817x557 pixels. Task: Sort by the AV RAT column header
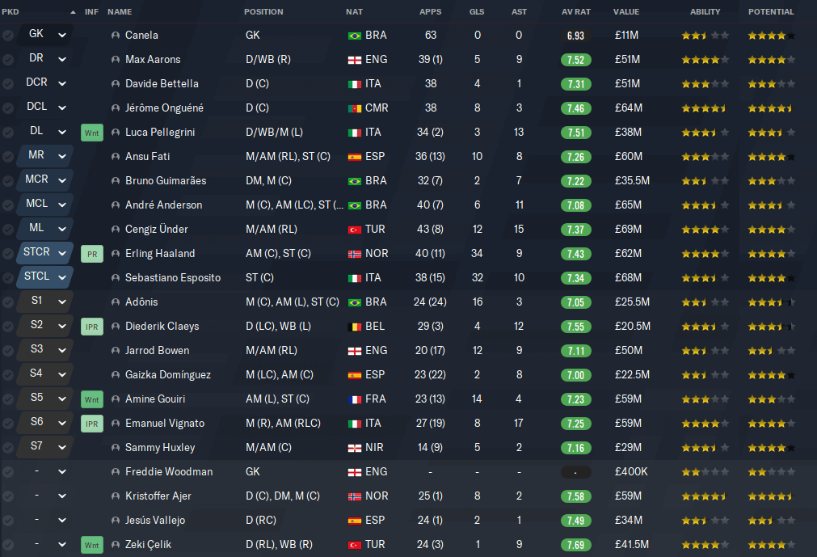click(x=575, y=11)
